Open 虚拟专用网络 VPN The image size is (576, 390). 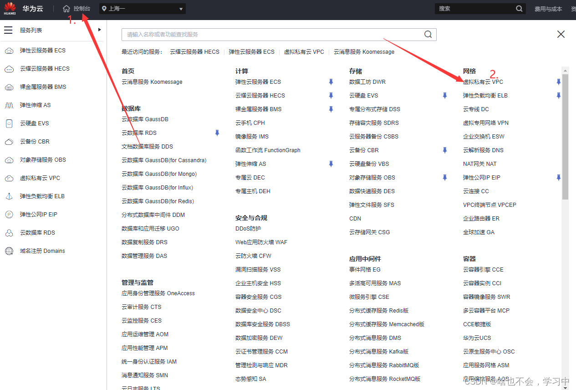click(486, 123)
